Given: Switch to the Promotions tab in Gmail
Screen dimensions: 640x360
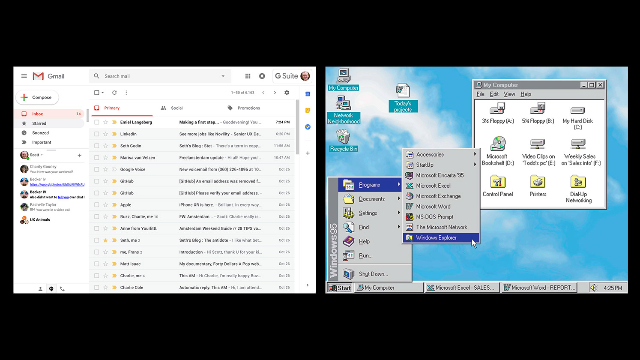Looking at the screenshot, I should point(244,108).
